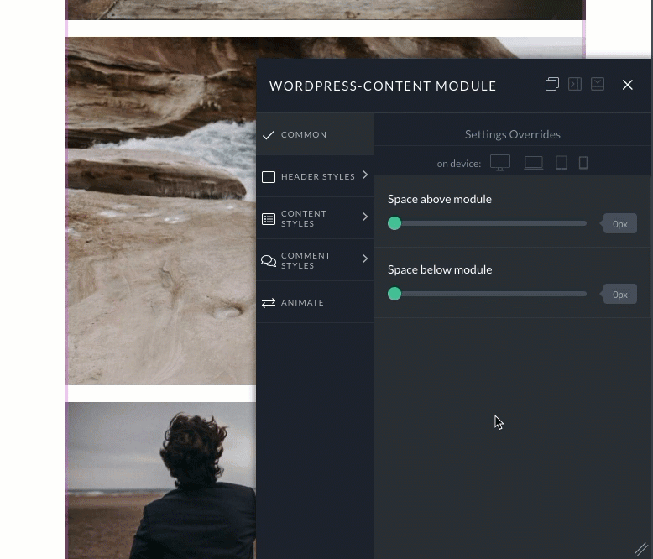Click the Header Styles window icon
Screen dimensions: 653x559
(269, 177)
